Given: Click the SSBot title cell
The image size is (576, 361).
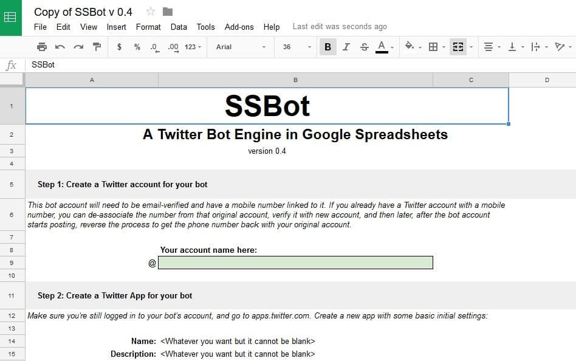Looking at the screenshot, I should 267,106.
